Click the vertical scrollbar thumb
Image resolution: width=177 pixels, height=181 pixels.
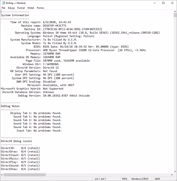[x=175, y=15]
